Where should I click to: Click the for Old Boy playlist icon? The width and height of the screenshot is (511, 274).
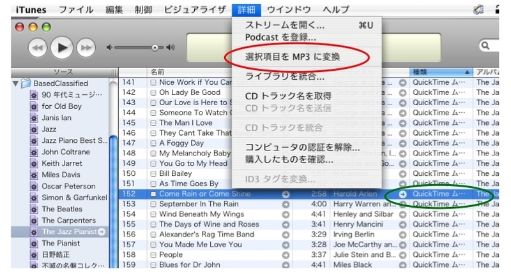pos(34,106)
